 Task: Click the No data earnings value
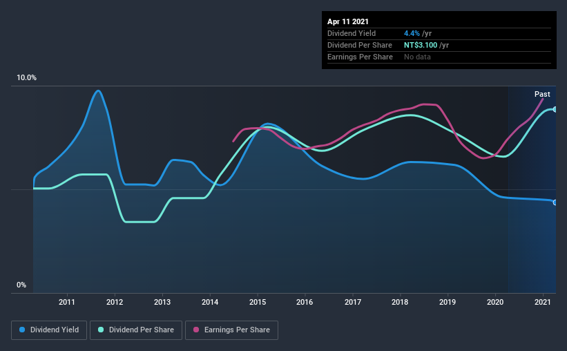tap(417, 57)
